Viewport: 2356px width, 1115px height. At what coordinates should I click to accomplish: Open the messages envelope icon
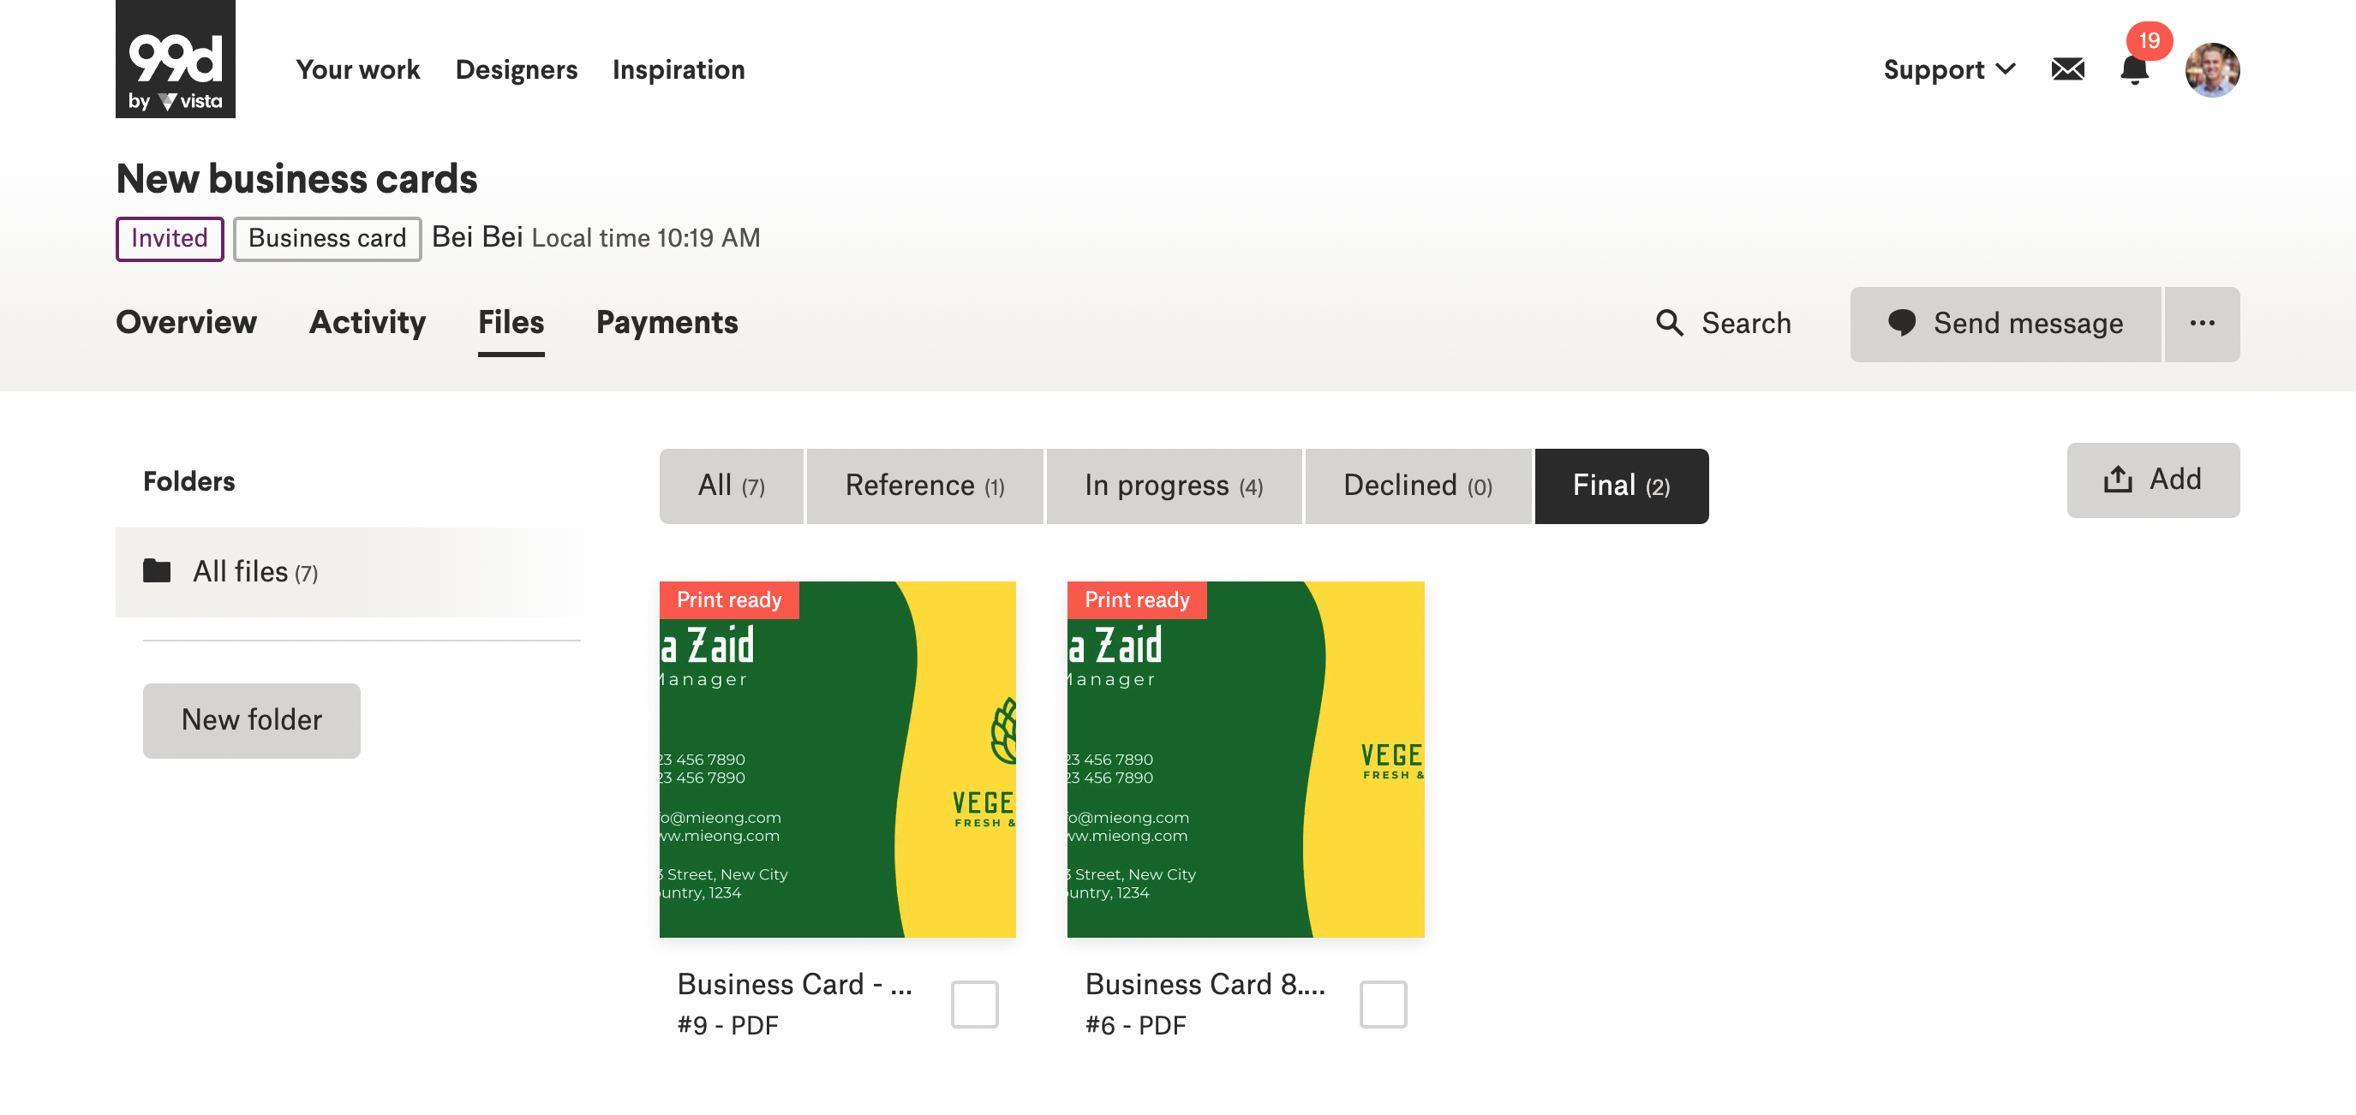(x=2067, y=69)
